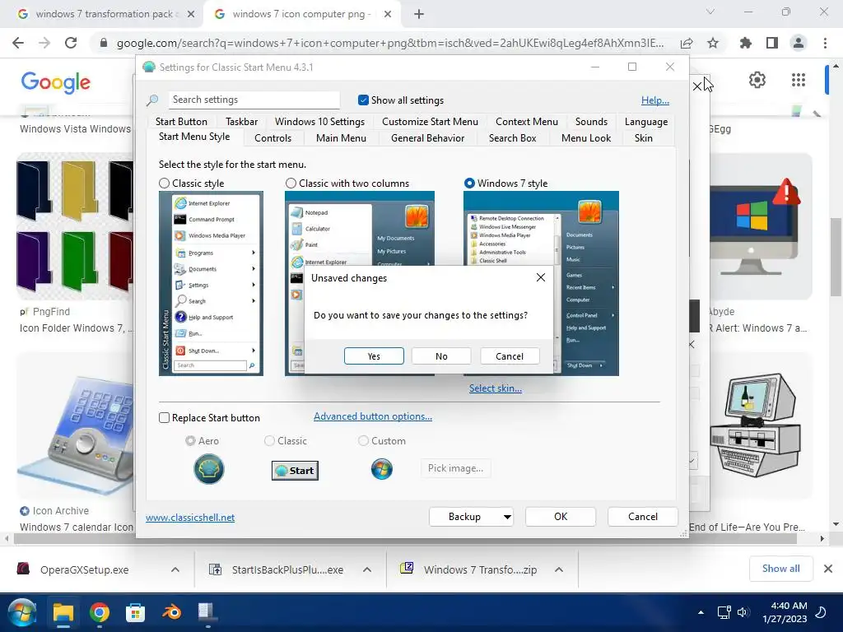
Task: Open the Sounds tab
Action: [591, 122]
